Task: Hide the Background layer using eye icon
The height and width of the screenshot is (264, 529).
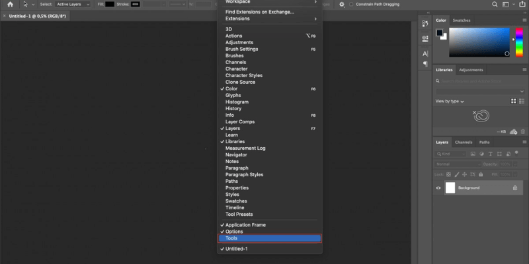Action: 438,188
